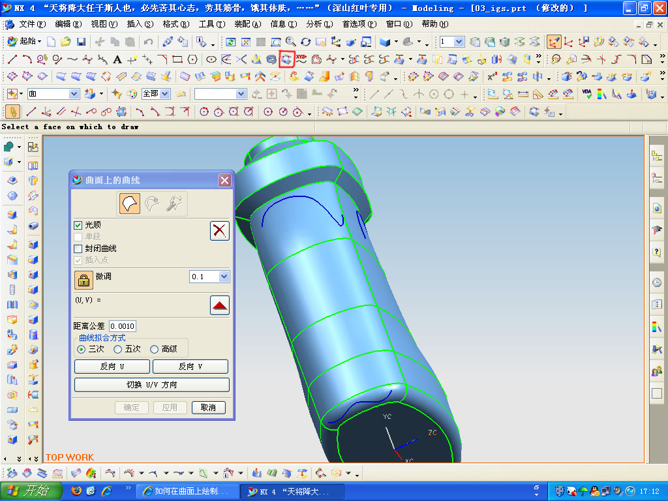Screen dimensions: 668x501
Task: Click the padlock fine-tune icon
Action: pos(83,279)
